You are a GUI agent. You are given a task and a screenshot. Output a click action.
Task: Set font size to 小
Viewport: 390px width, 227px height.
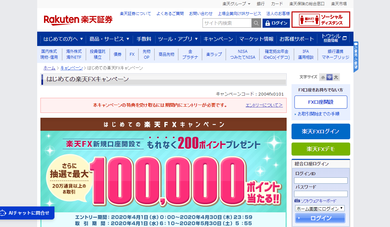tap(323, 77)
